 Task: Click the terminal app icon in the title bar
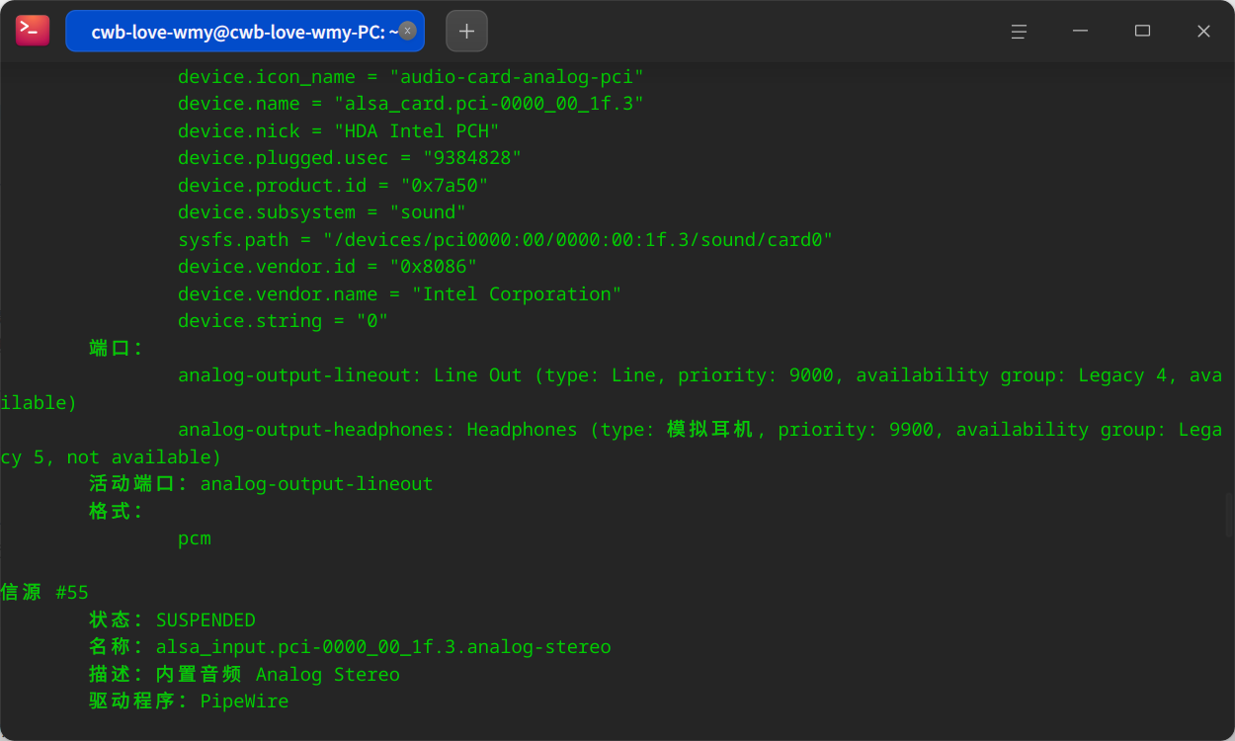(33, 31)
